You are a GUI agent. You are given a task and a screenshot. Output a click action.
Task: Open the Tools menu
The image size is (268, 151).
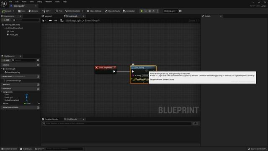[57, 2]
